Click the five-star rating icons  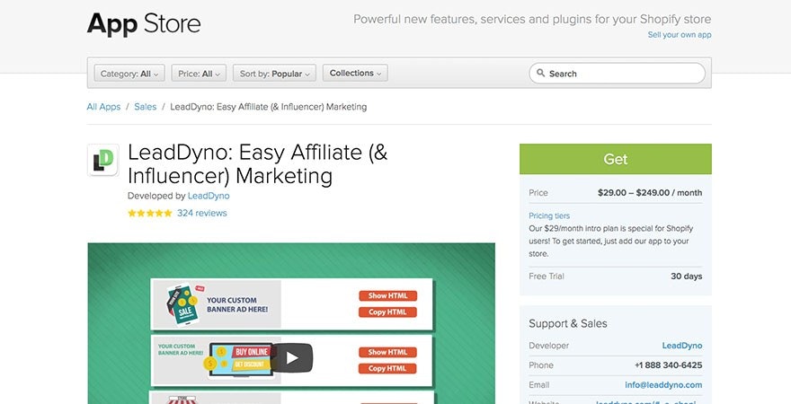[x=149, y=214]
